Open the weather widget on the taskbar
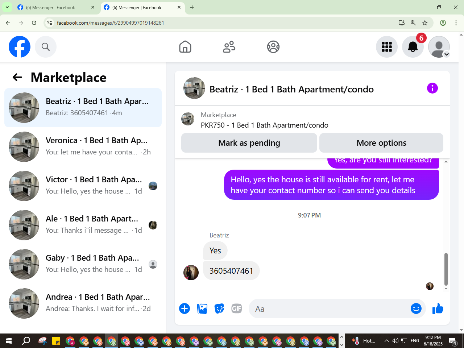The width and height of the screenshot is (464, 348). 364,341
